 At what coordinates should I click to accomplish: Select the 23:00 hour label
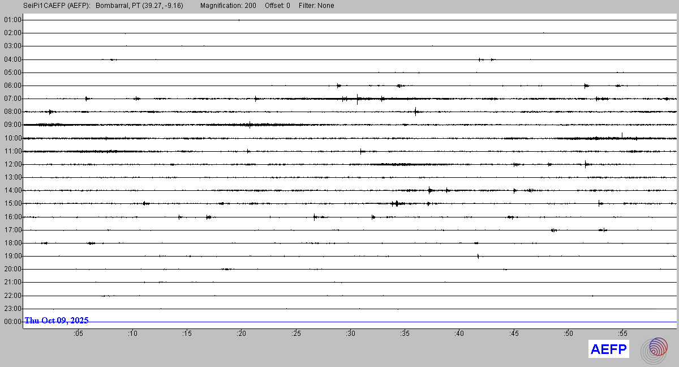[12, 309]
